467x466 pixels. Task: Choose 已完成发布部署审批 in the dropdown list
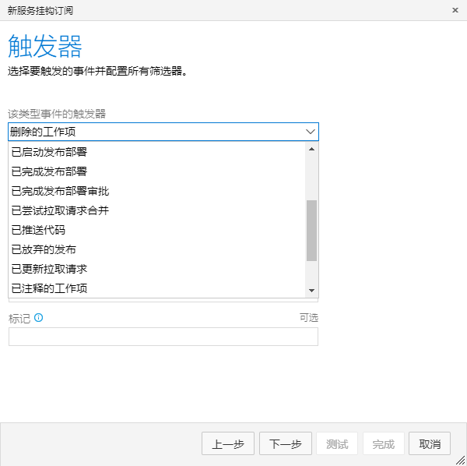pyautogui.click(x=156, y=191)
